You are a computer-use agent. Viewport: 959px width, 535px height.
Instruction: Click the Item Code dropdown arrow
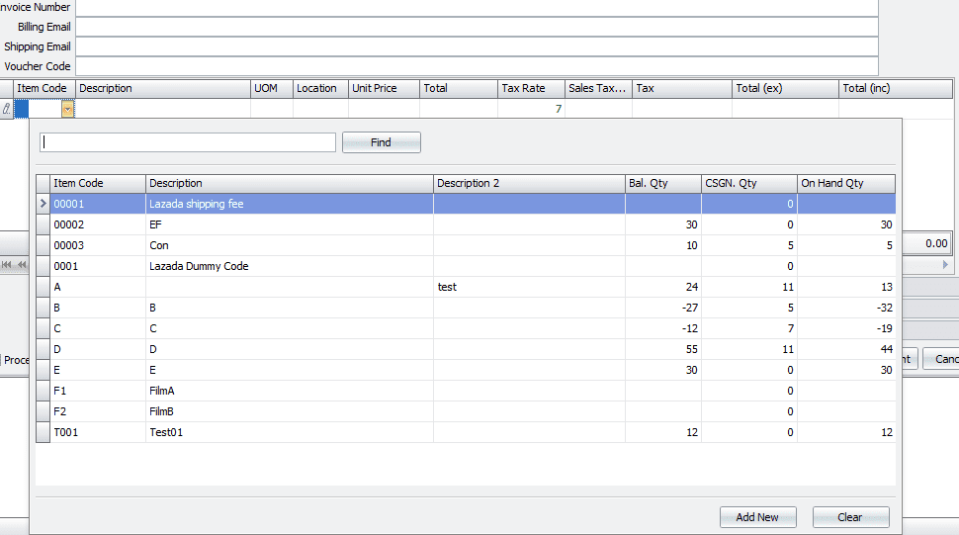coord(67,110)
